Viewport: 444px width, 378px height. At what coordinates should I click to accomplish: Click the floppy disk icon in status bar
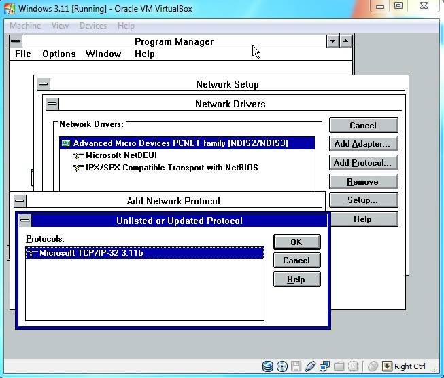click(x=296, y=367)
